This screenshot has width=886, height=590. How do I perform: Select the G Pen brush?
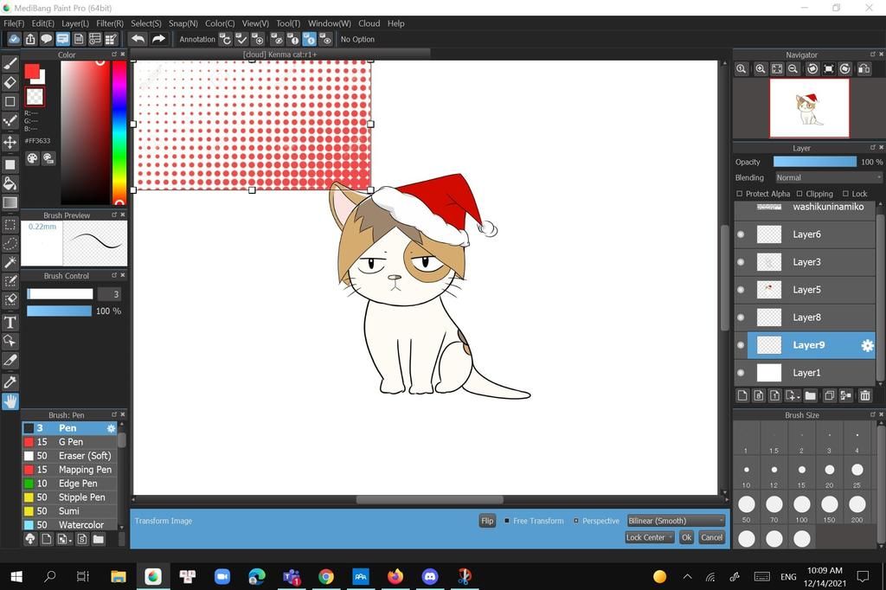coord(69,442)
